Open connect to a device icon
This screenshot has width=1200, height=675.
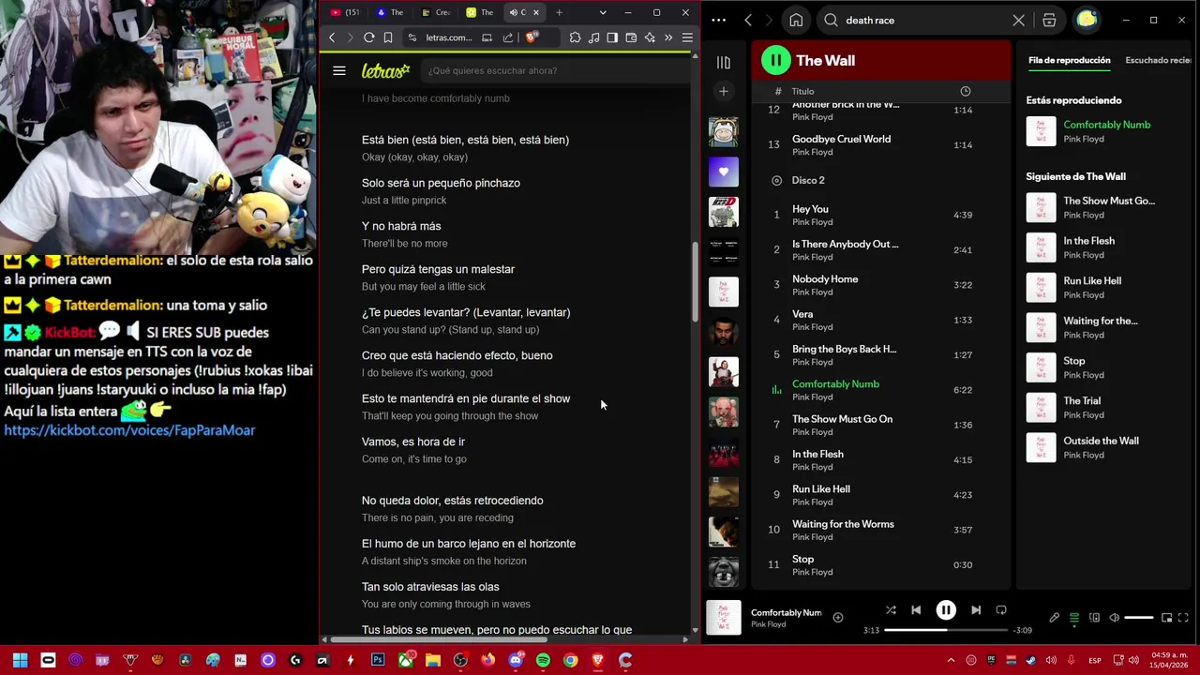tap(1094, 618)
